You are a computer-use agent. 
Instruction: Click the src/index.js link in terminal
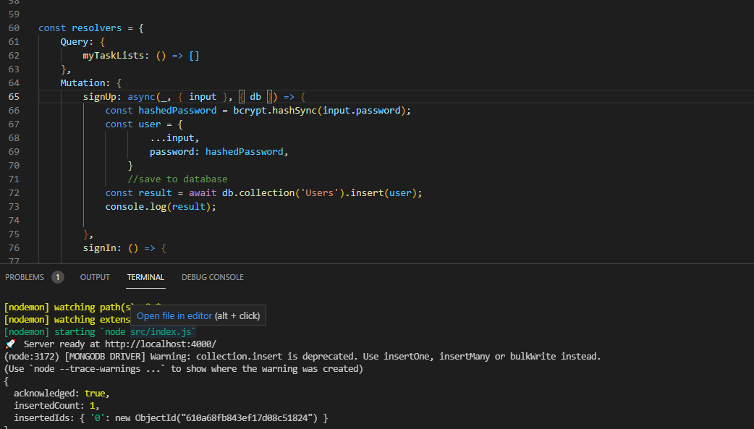pos(161,331)
